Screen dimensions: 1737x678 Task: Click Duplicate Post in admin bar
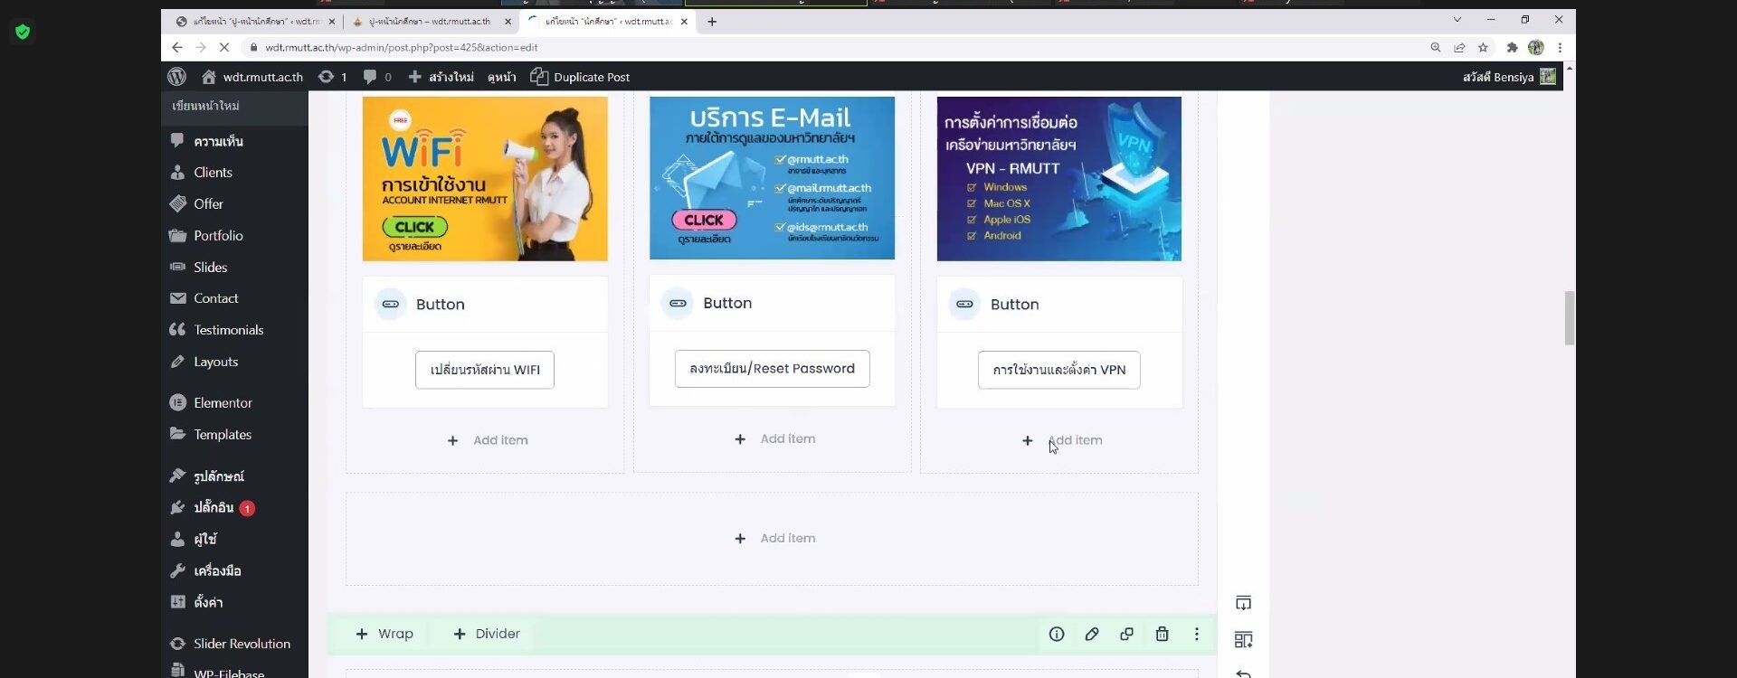point(580,77)
